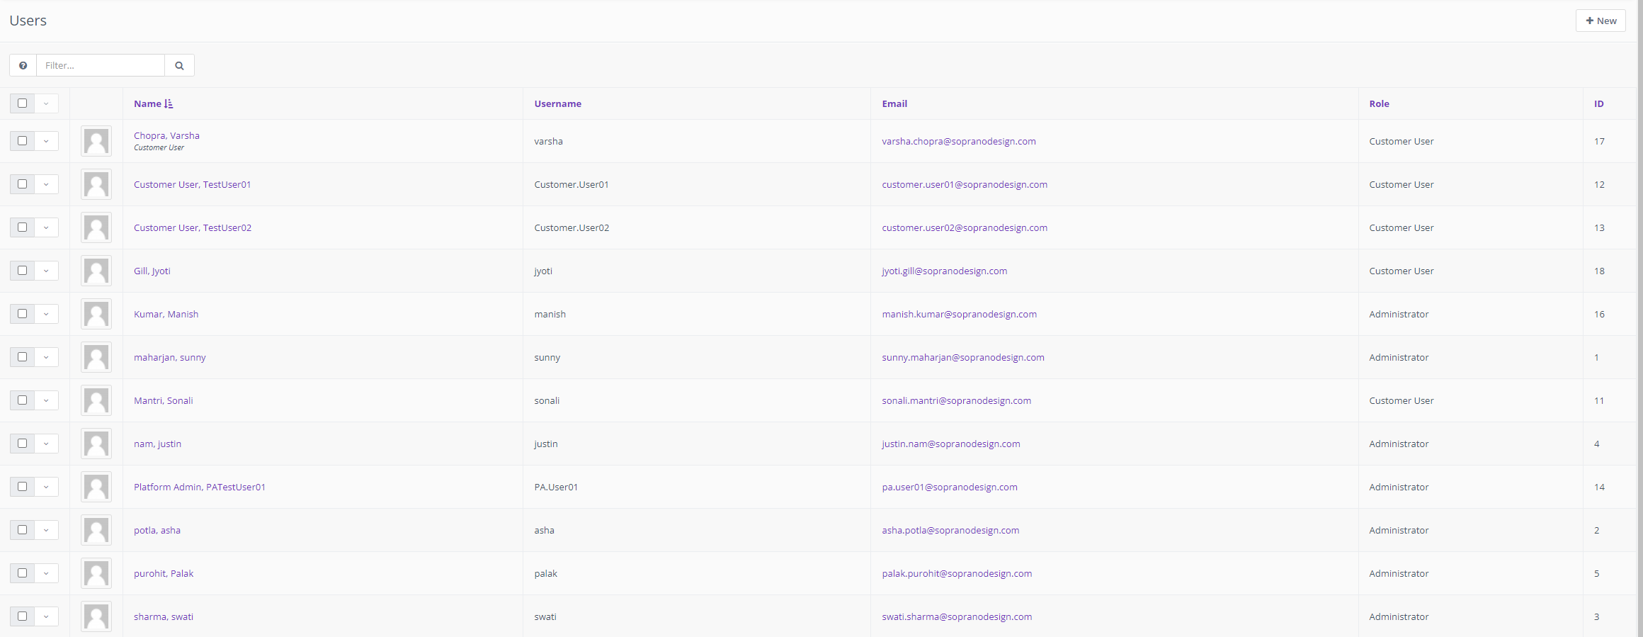Sort the table by Username column
The height and width of the screenshot is (637, 1643).
(x=557, y=103)
